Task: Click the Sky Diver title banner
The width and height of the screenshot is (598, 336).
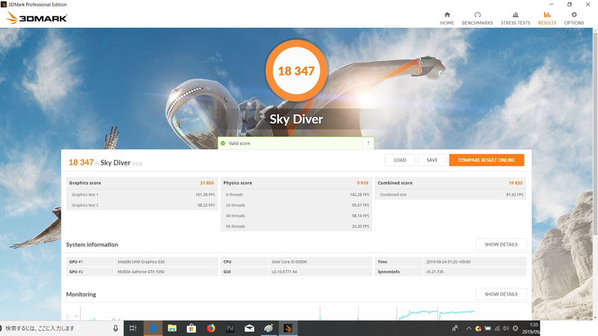Action: pyautogui.click(x=296, y=119)
